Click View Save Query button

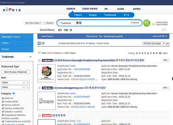[33, 23]
